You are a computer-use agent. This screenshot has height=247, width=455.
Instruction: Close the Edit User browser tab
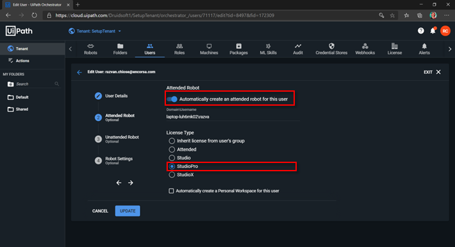tap(68, 4)
